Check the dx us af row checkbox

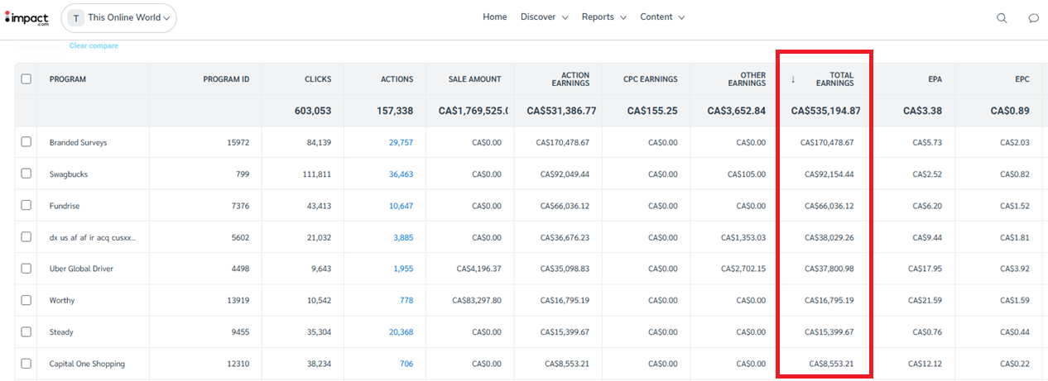coord(26,237)
